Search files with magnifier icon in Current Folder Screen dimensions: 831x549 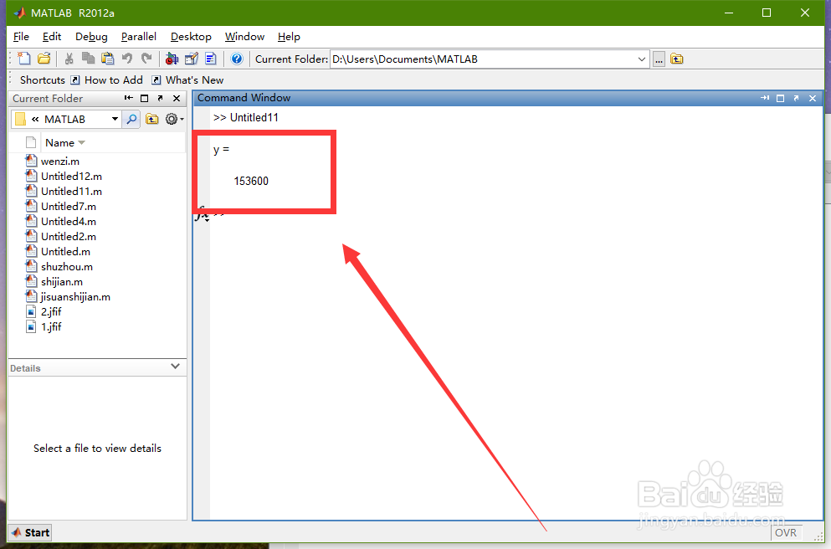(131, 119)
